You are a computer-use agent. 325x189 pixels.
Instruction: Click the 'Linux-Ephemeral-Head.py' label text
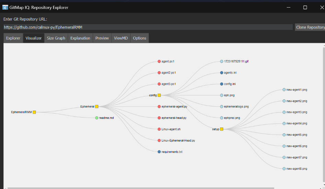coord(178,141)
